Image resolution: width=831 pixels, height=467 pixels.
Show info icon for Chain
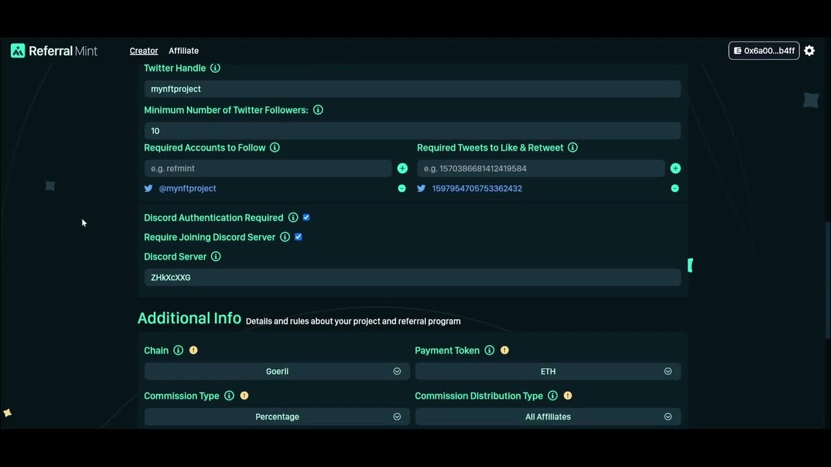tap(179, 350)
